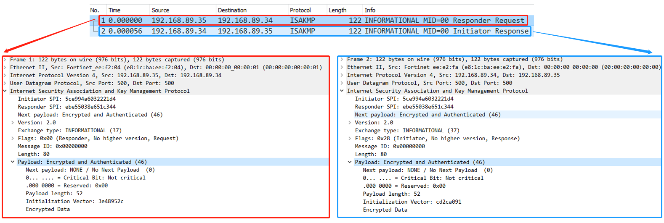Viewport: 664px width, 223px height.
Task: Expand Ethernet II with Src Fortinet_ee:f2:04
Action: 5,67
